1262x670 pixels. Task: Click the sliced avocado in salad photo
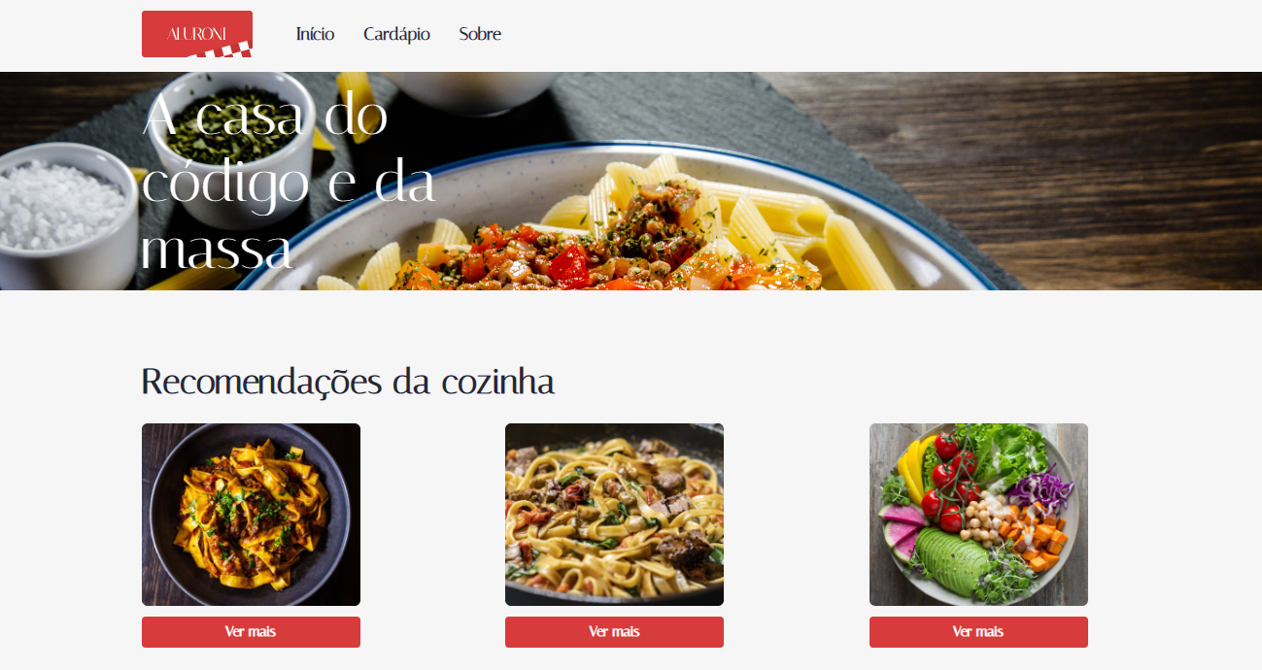click(951, 559)
